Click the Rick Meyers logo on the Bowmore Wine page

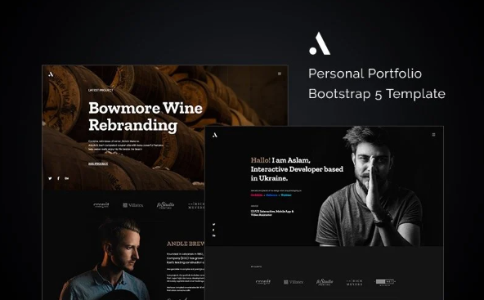click(x=196, y=205)
